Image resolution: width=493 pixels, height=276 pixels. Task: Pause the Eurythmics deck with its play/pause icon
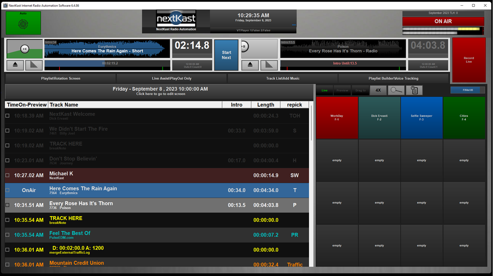25,49
